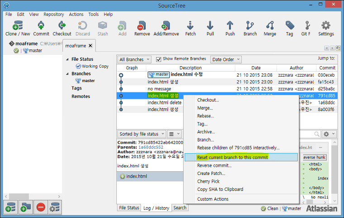Click the Reverse hunk button
Screen dimensions: 344x218
point(315,157)
